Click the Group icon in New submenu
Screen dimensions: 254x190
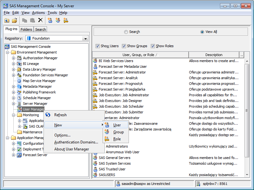click(107, 132)
